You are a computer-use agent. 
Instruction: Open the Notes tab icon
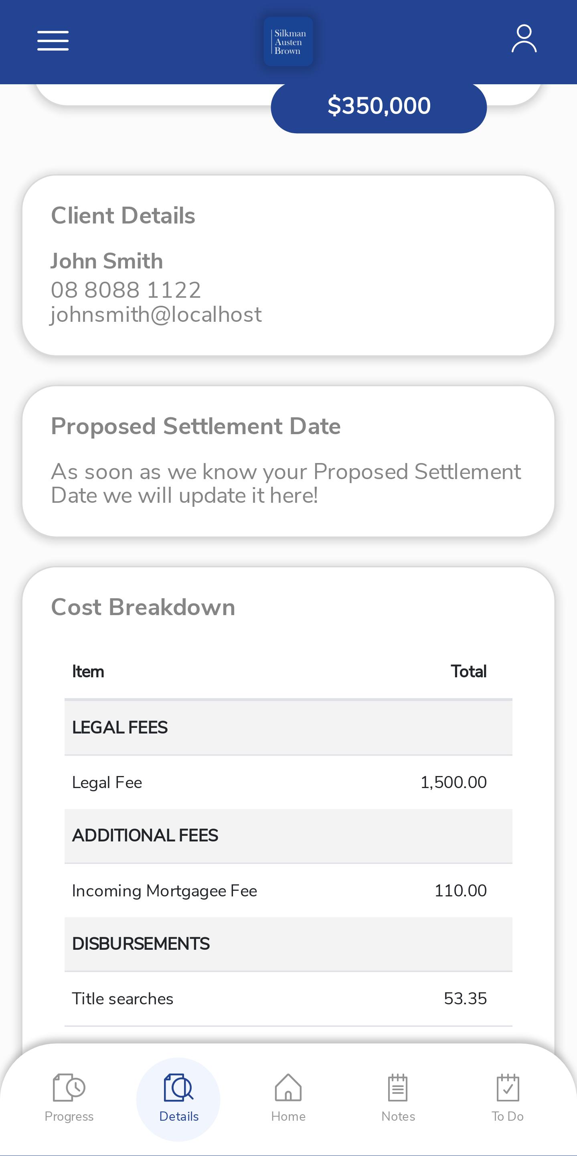[x=398, y=1087]
